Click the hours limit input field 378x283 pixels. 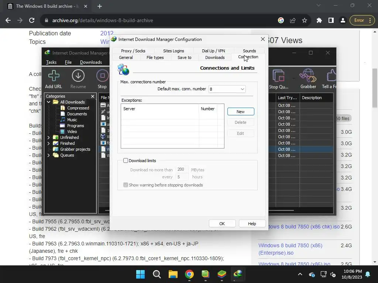[182, 177]
